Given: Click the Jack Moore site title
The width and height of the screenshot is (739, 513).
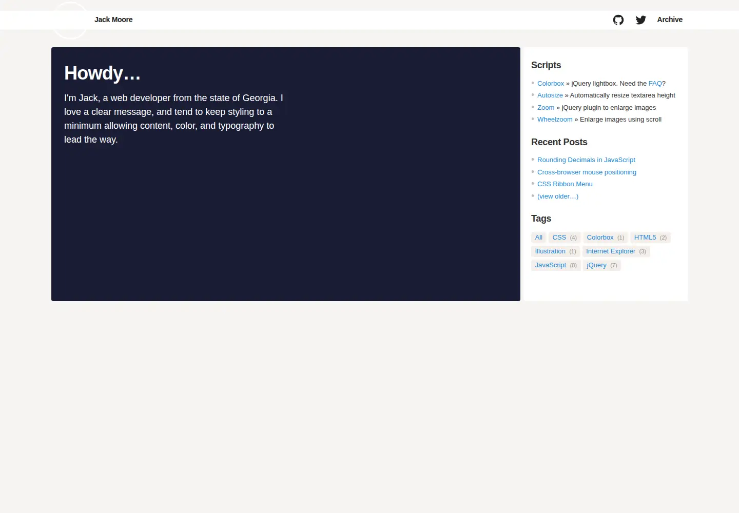Looking at the screenshot, I should click(x=113, y=19).
